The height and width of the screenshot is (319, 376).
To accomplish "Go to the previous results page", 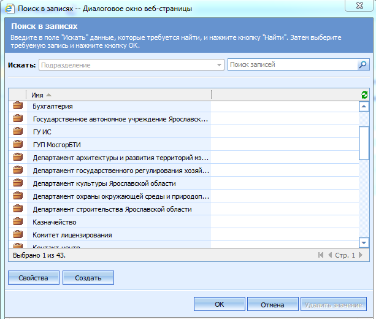I will [x=329, y=255].
